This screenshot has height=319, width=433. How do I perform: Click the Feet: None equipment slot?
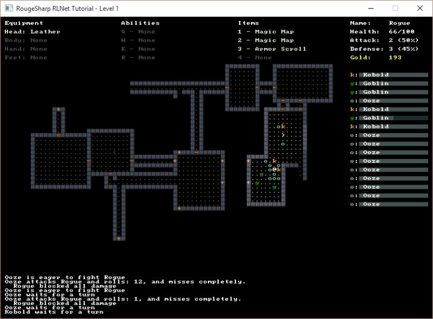pos(26,57)
